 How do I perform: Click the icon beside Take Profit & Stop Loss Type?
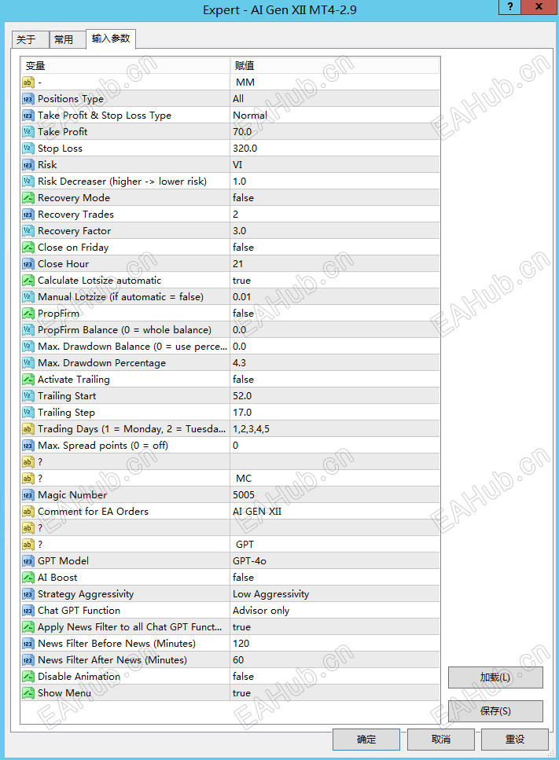tap(28, 116)
